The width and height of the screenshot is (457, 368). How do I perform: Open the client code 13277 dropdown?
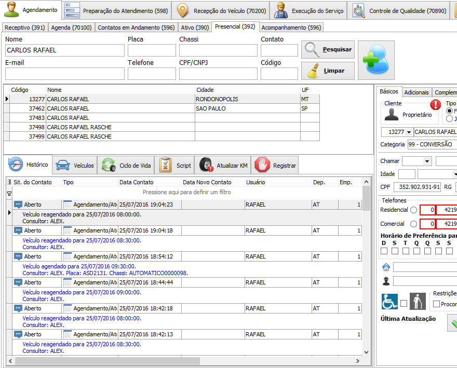409,132
